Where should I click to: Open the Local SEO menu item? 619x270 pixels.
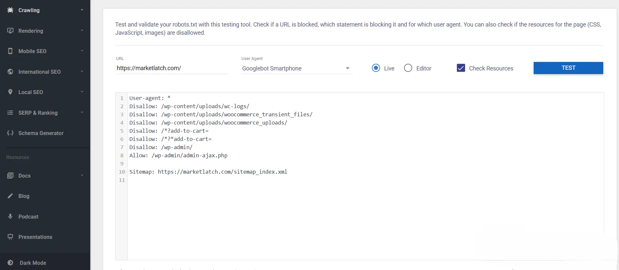(45, 92)
